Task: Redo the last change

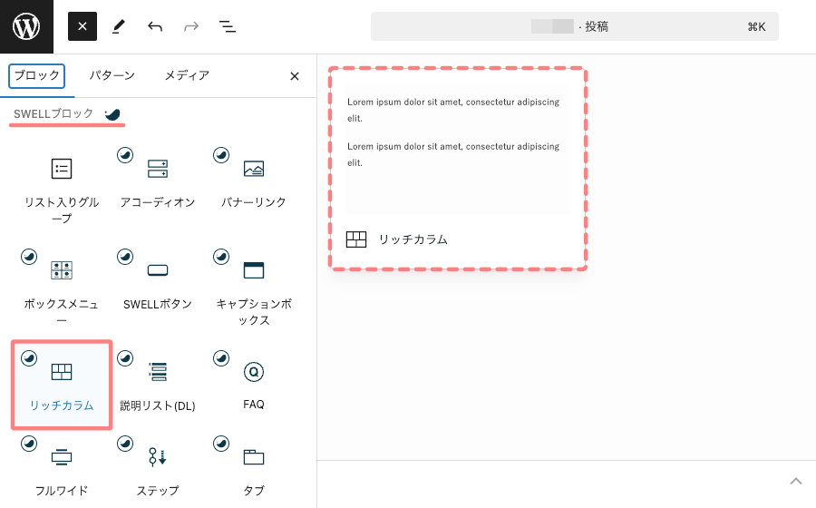Action: (191, 26)
